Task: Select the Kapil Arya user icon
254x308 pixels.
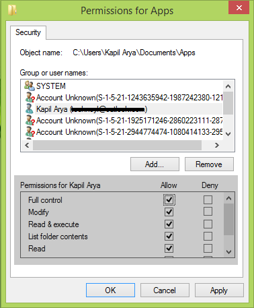Action: pos(29,109)
